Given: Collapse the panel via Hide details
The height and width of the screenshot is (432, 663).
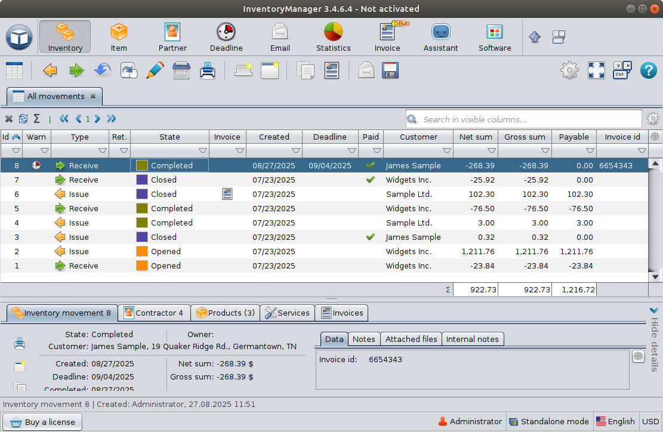Looking at the screenshot, I should coord(654,340).
